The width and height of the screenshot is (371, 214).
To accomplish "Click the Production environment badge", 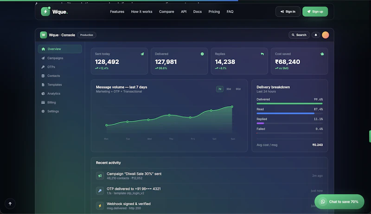I will [87, 35].
